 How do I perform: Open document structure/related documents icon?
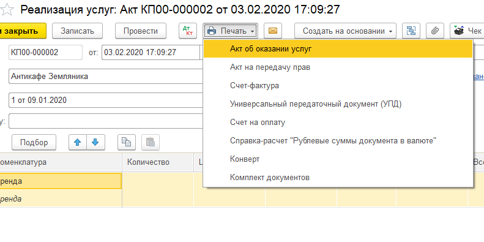click(411, 31)
